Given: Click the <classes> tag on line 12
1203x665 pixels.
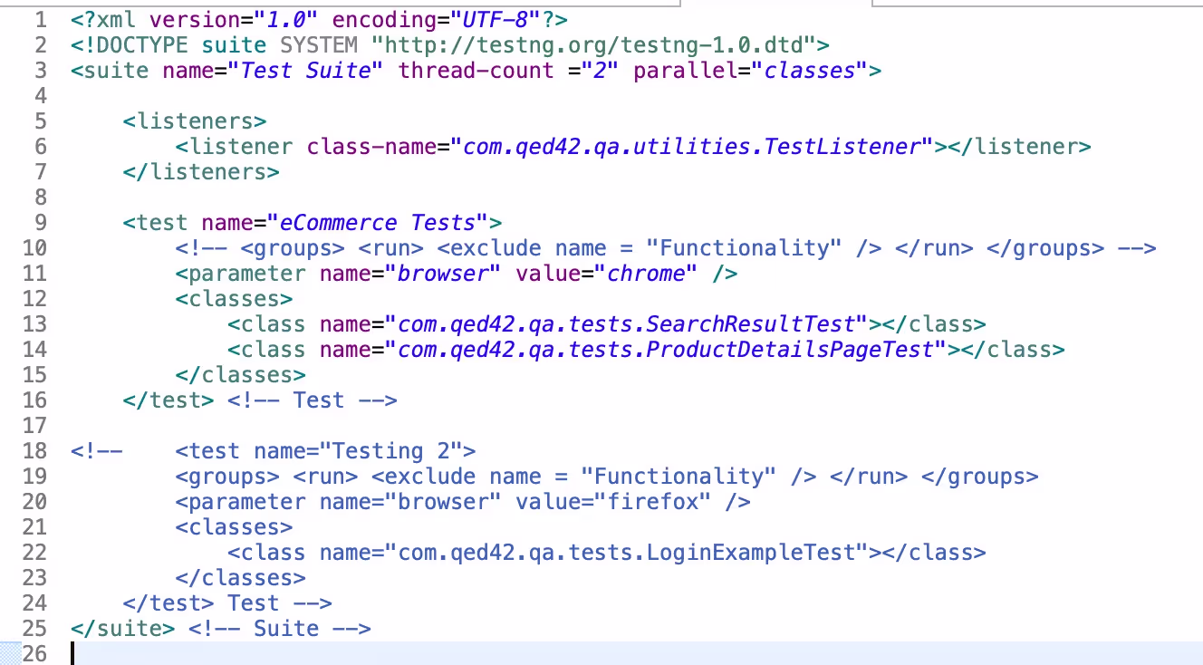Looking at the screenshot, I should (234, 298).
